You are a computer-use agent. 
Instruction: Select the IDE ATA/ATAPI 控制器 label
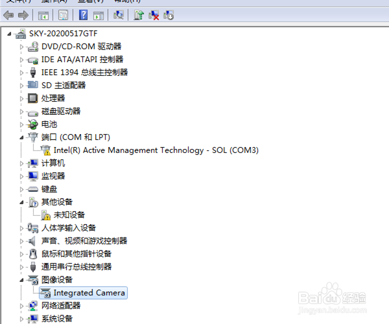coord(82,60)
